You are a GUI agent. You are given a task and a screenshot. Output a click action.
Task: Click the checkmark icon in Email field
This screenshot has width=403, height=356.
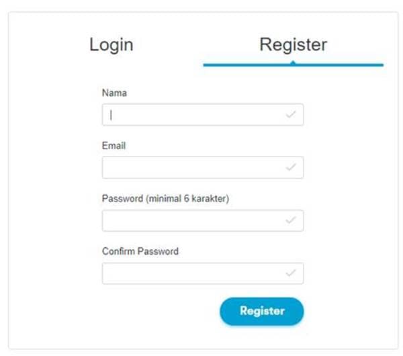[x=290, y=167]
